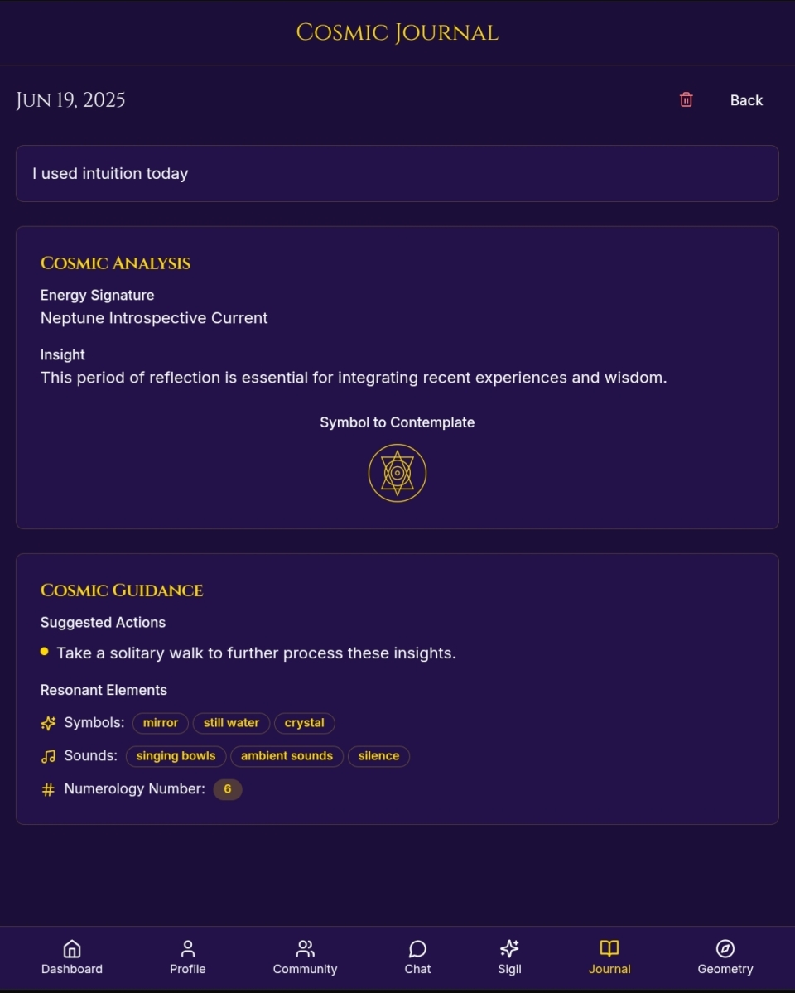The height and width of the screenshot is (993, 795).
Task: Click the hexagram symbol to contemplate
Action: pyautogui.click(x=397, y=473)
